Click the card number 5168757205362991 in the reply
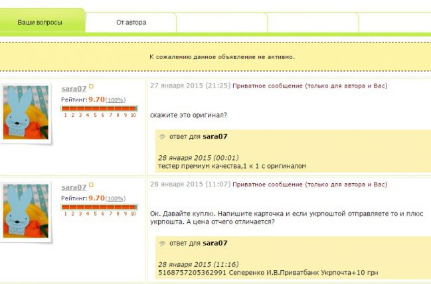The height and width of the screenshot is (284, 431). point(189,272)
